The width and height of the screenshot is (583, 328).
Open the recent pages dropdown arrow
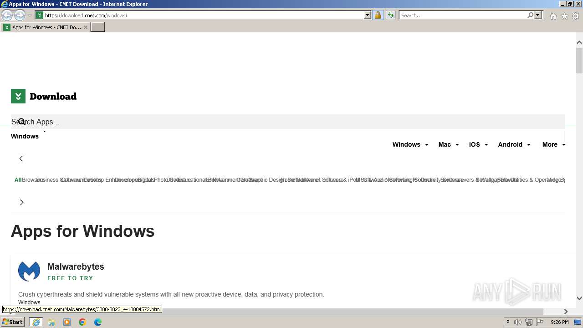(x=30, y=15)
